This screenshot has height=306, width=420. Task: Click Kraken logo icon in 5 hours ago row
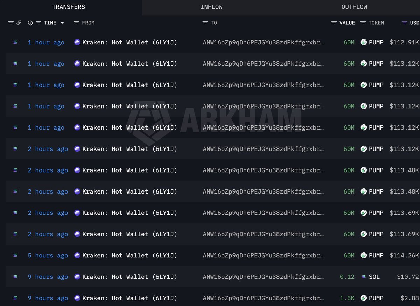coord(77,255)
